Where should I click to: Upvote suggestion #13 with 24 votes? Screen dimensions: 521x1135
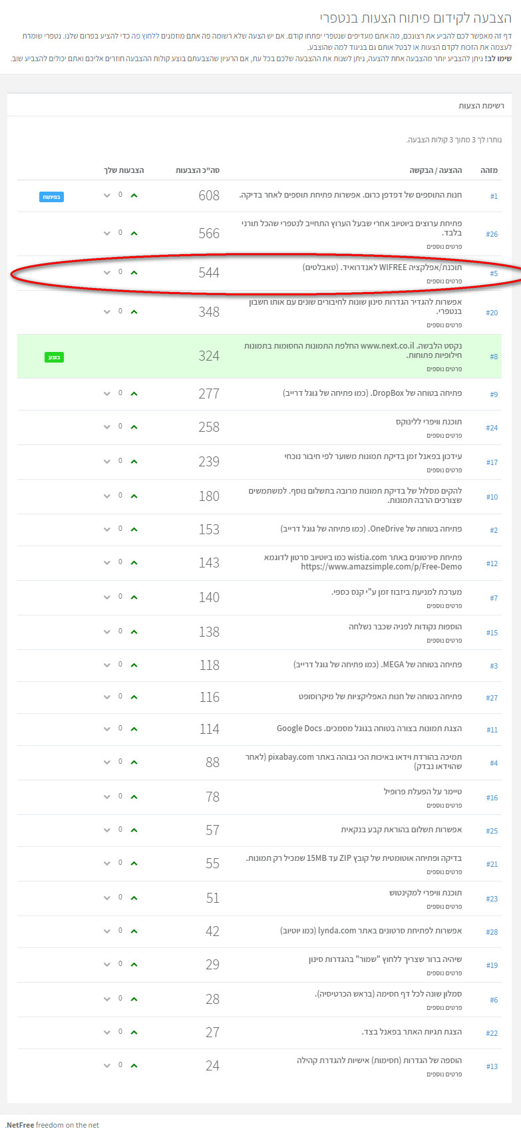pyautogui.click(x=134, y=1066)
